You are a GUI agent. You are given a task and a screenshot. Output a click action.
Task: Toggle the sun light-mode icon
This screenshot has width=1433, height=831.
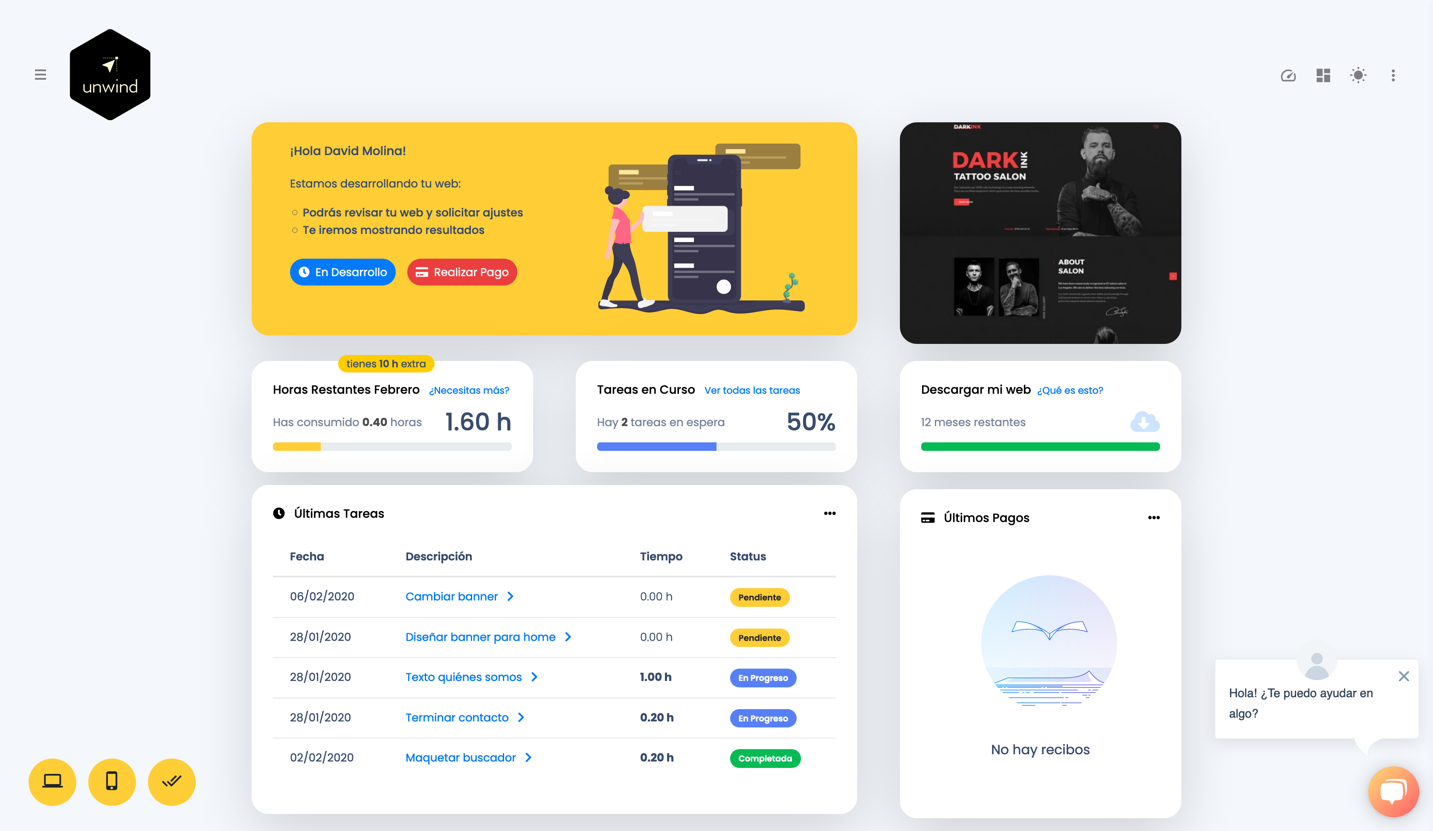[x=1358, y=75]
